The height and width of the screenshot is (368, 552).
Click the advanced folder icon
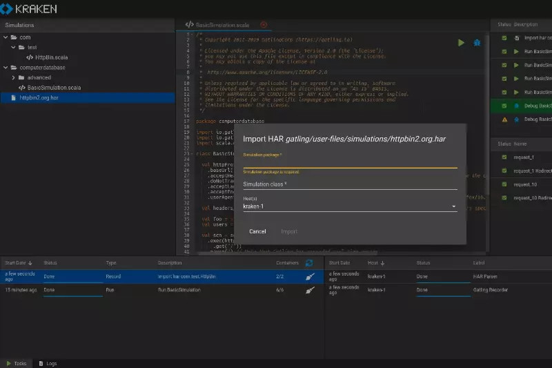coord(21,77)
